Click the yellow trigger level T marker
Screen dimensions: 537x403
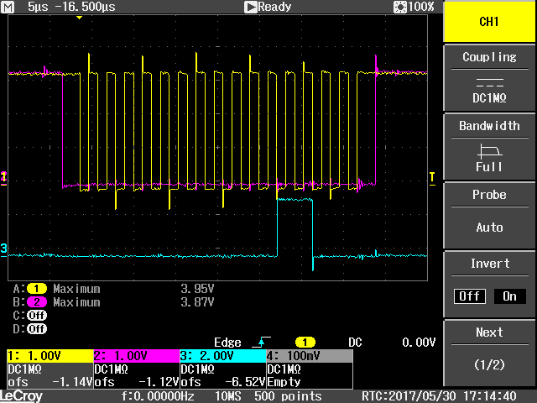pyautogui.click(x=432, y=178)
